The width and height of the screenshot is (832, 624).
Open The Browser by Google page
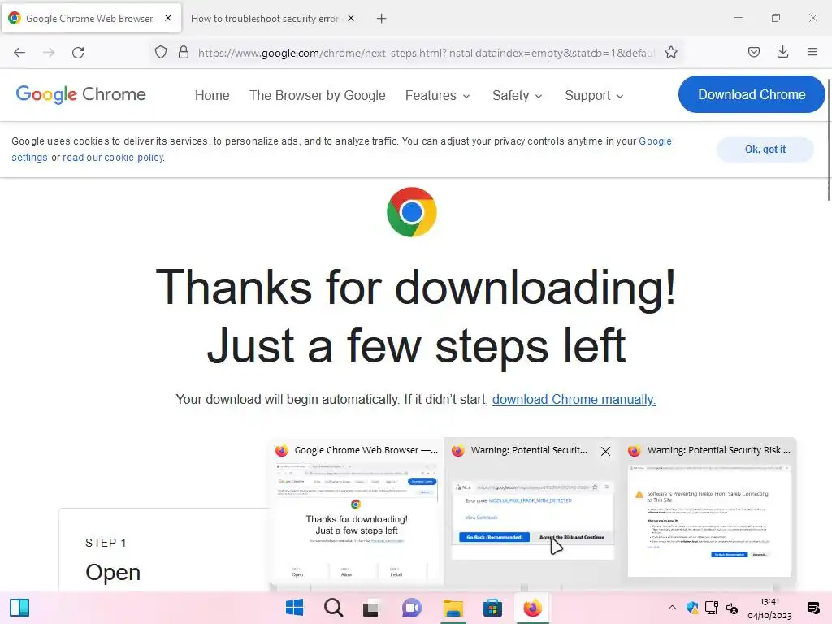[x=318, y=96]
